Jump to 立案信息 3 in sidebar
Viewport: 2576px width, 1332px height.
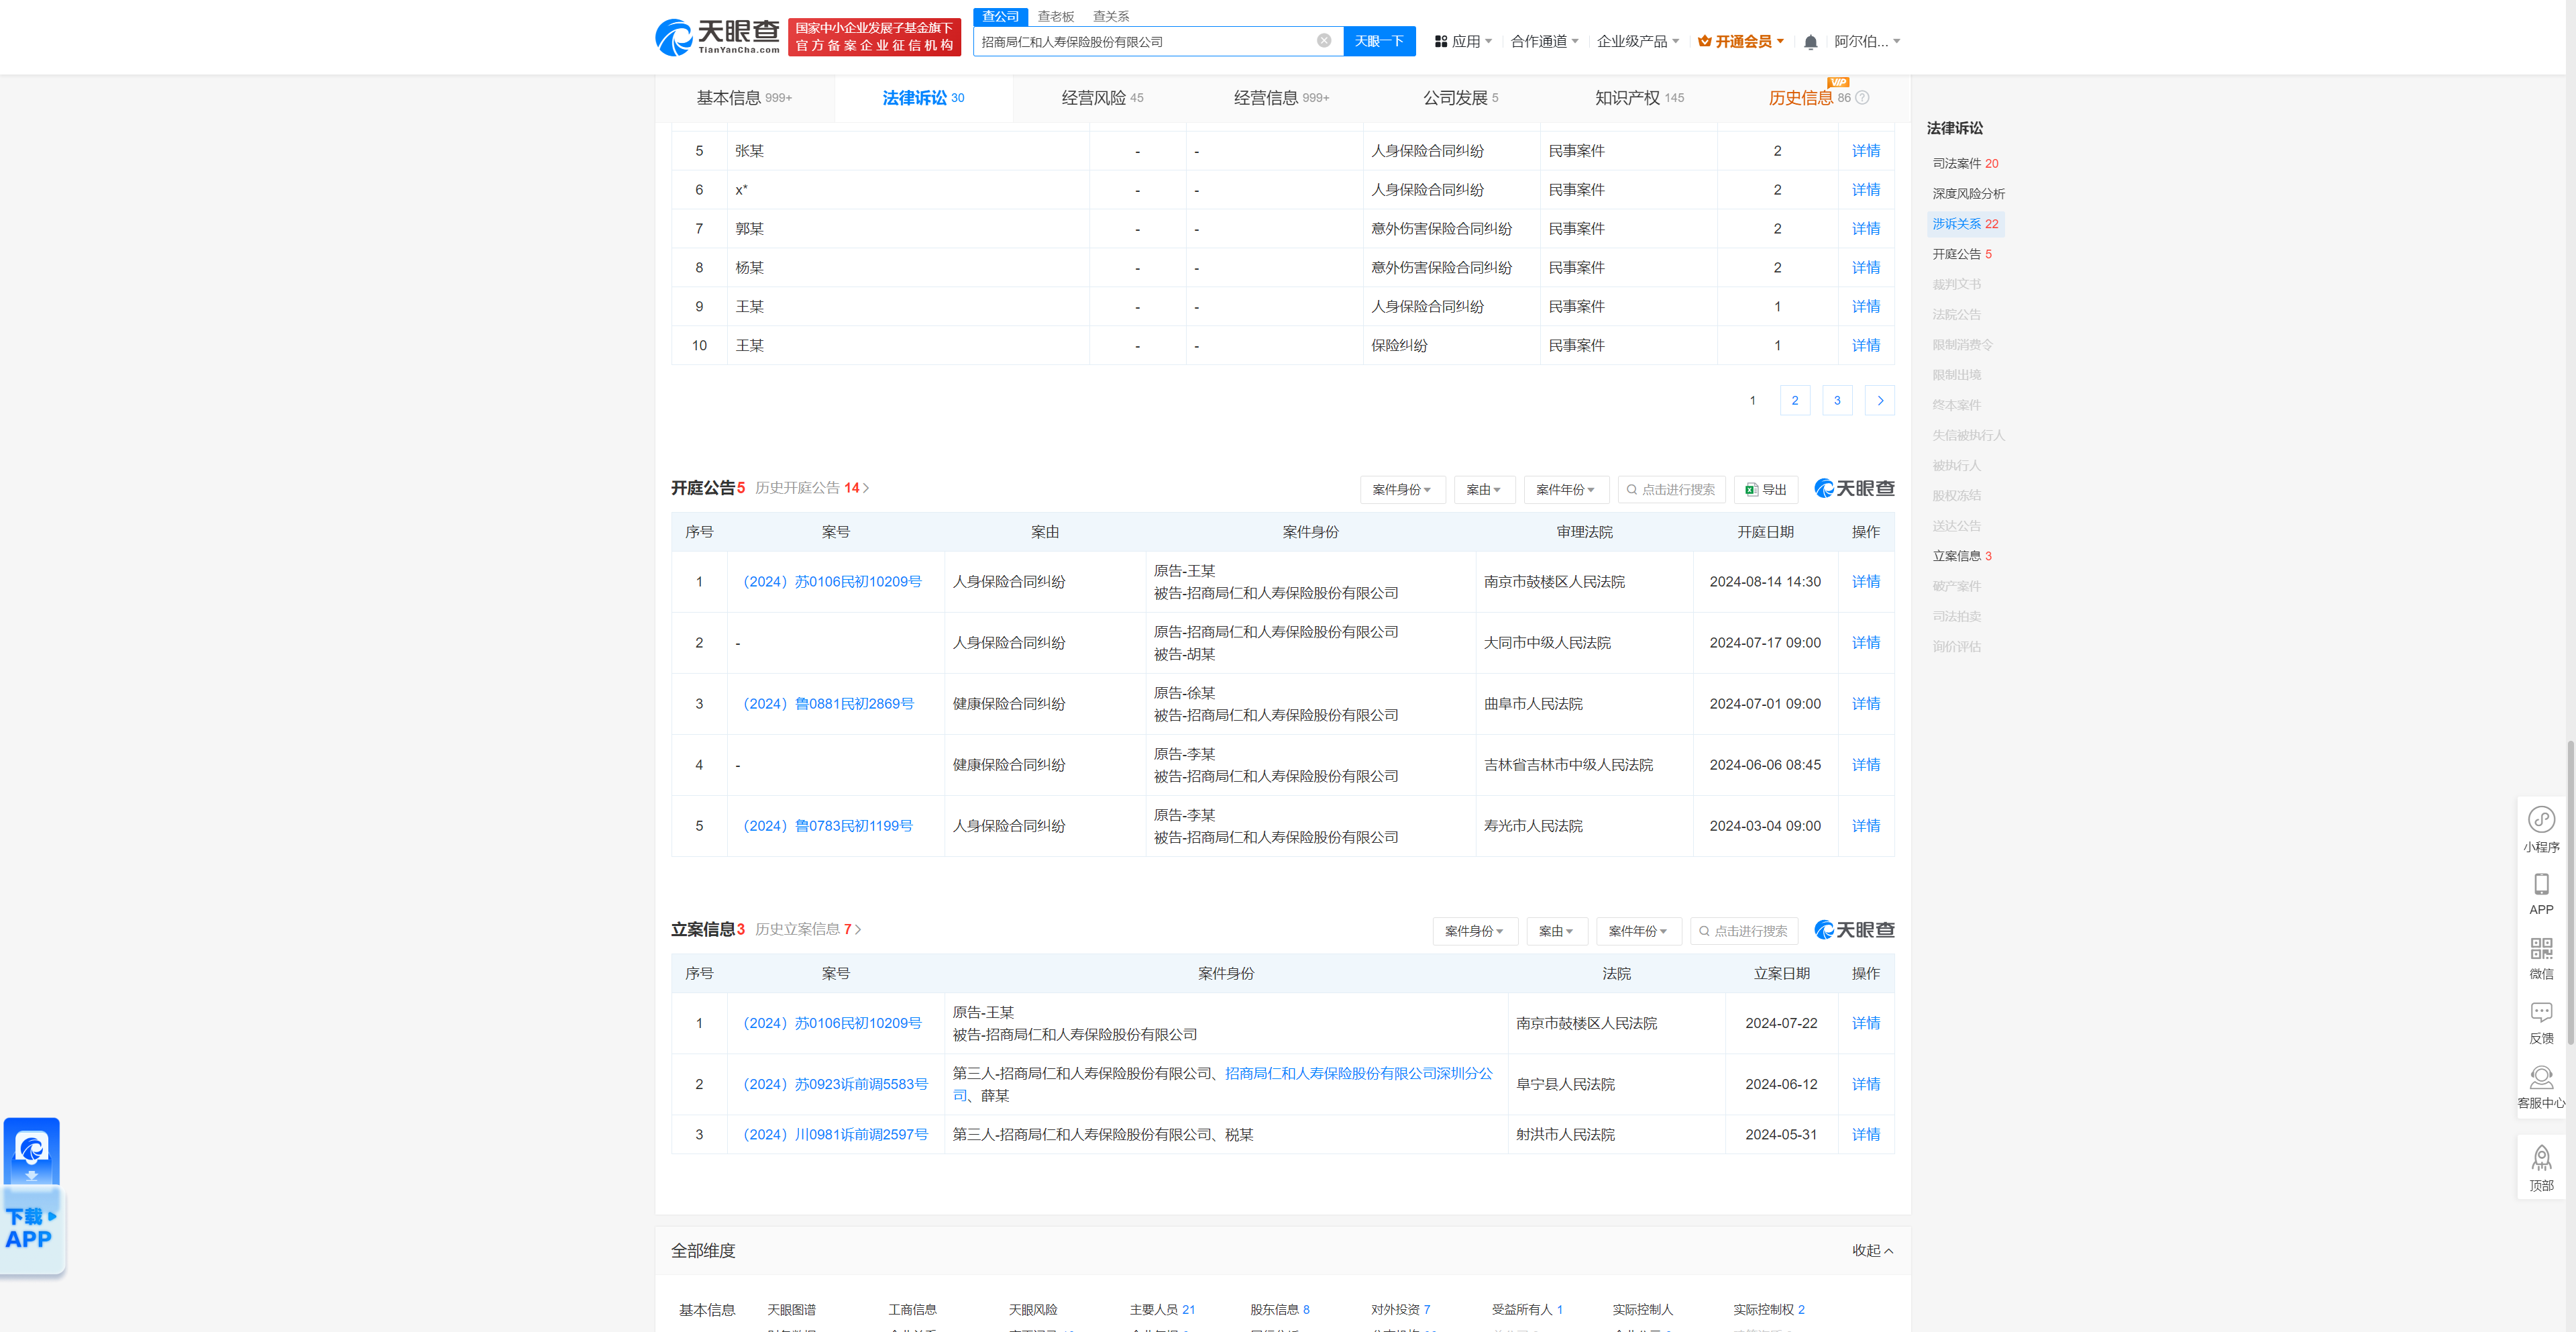tap(1961, 556)
